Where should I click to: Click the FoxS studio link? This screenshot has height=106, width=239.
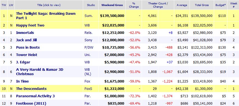(x=88, y=89)
